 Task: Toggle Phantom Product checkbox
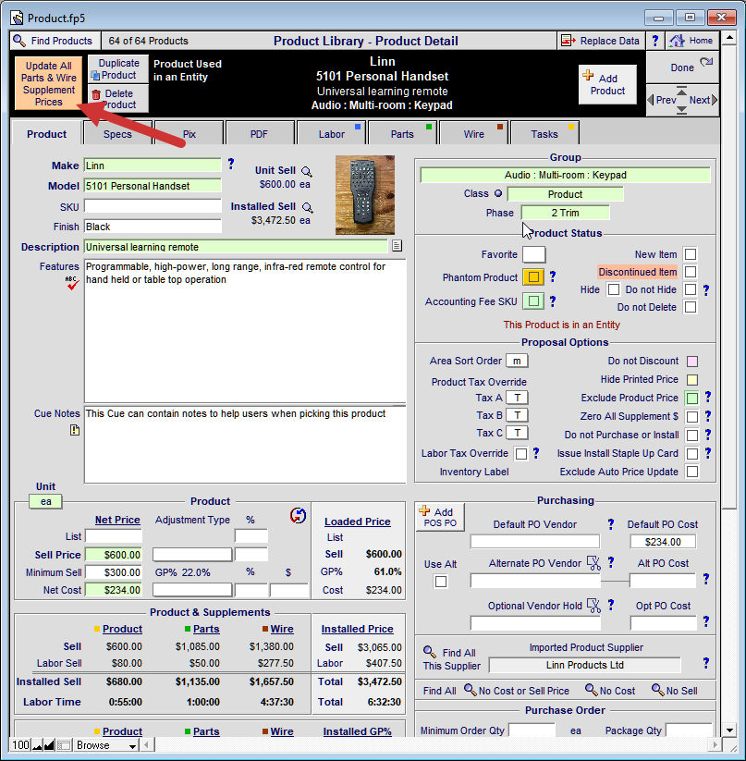(533, 276)
